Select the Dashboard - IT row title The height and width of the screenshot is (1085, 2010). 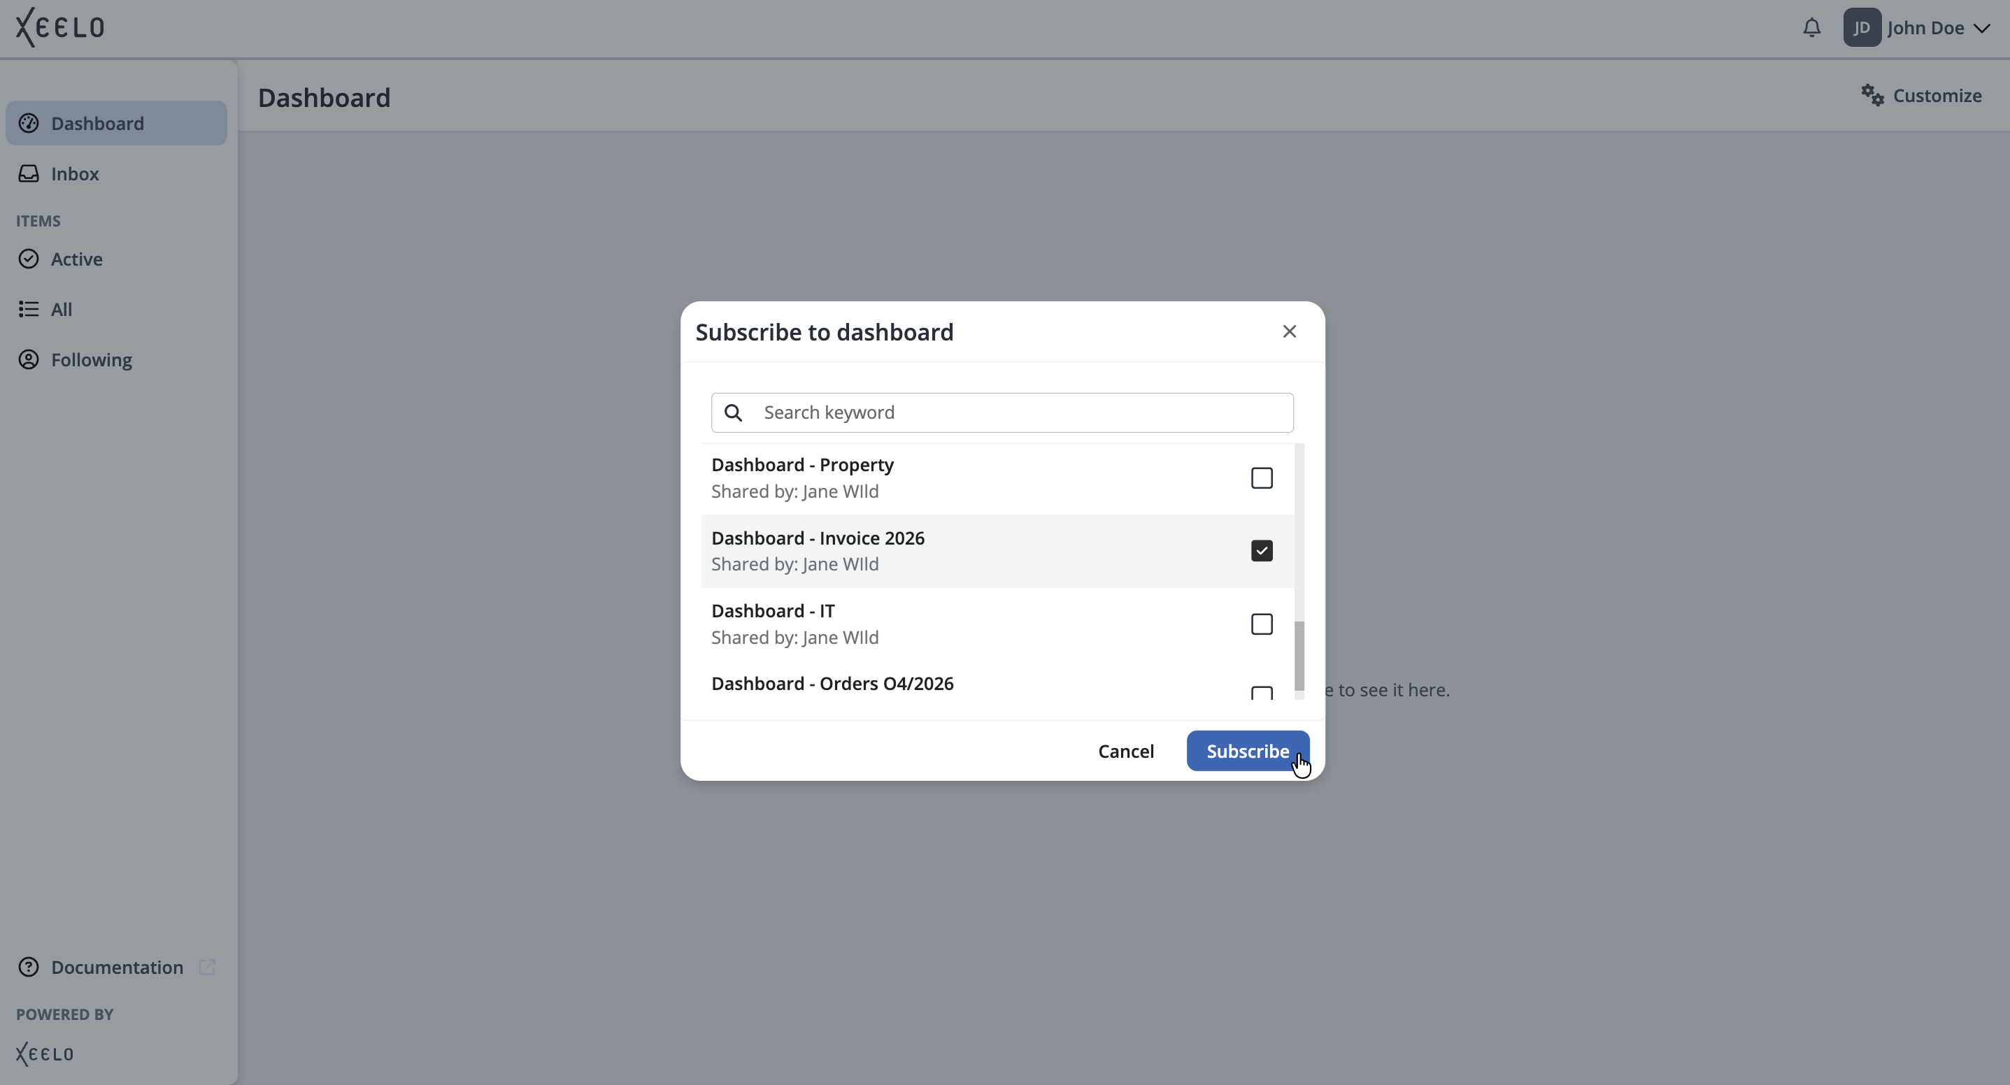click(x=773, y=611)
